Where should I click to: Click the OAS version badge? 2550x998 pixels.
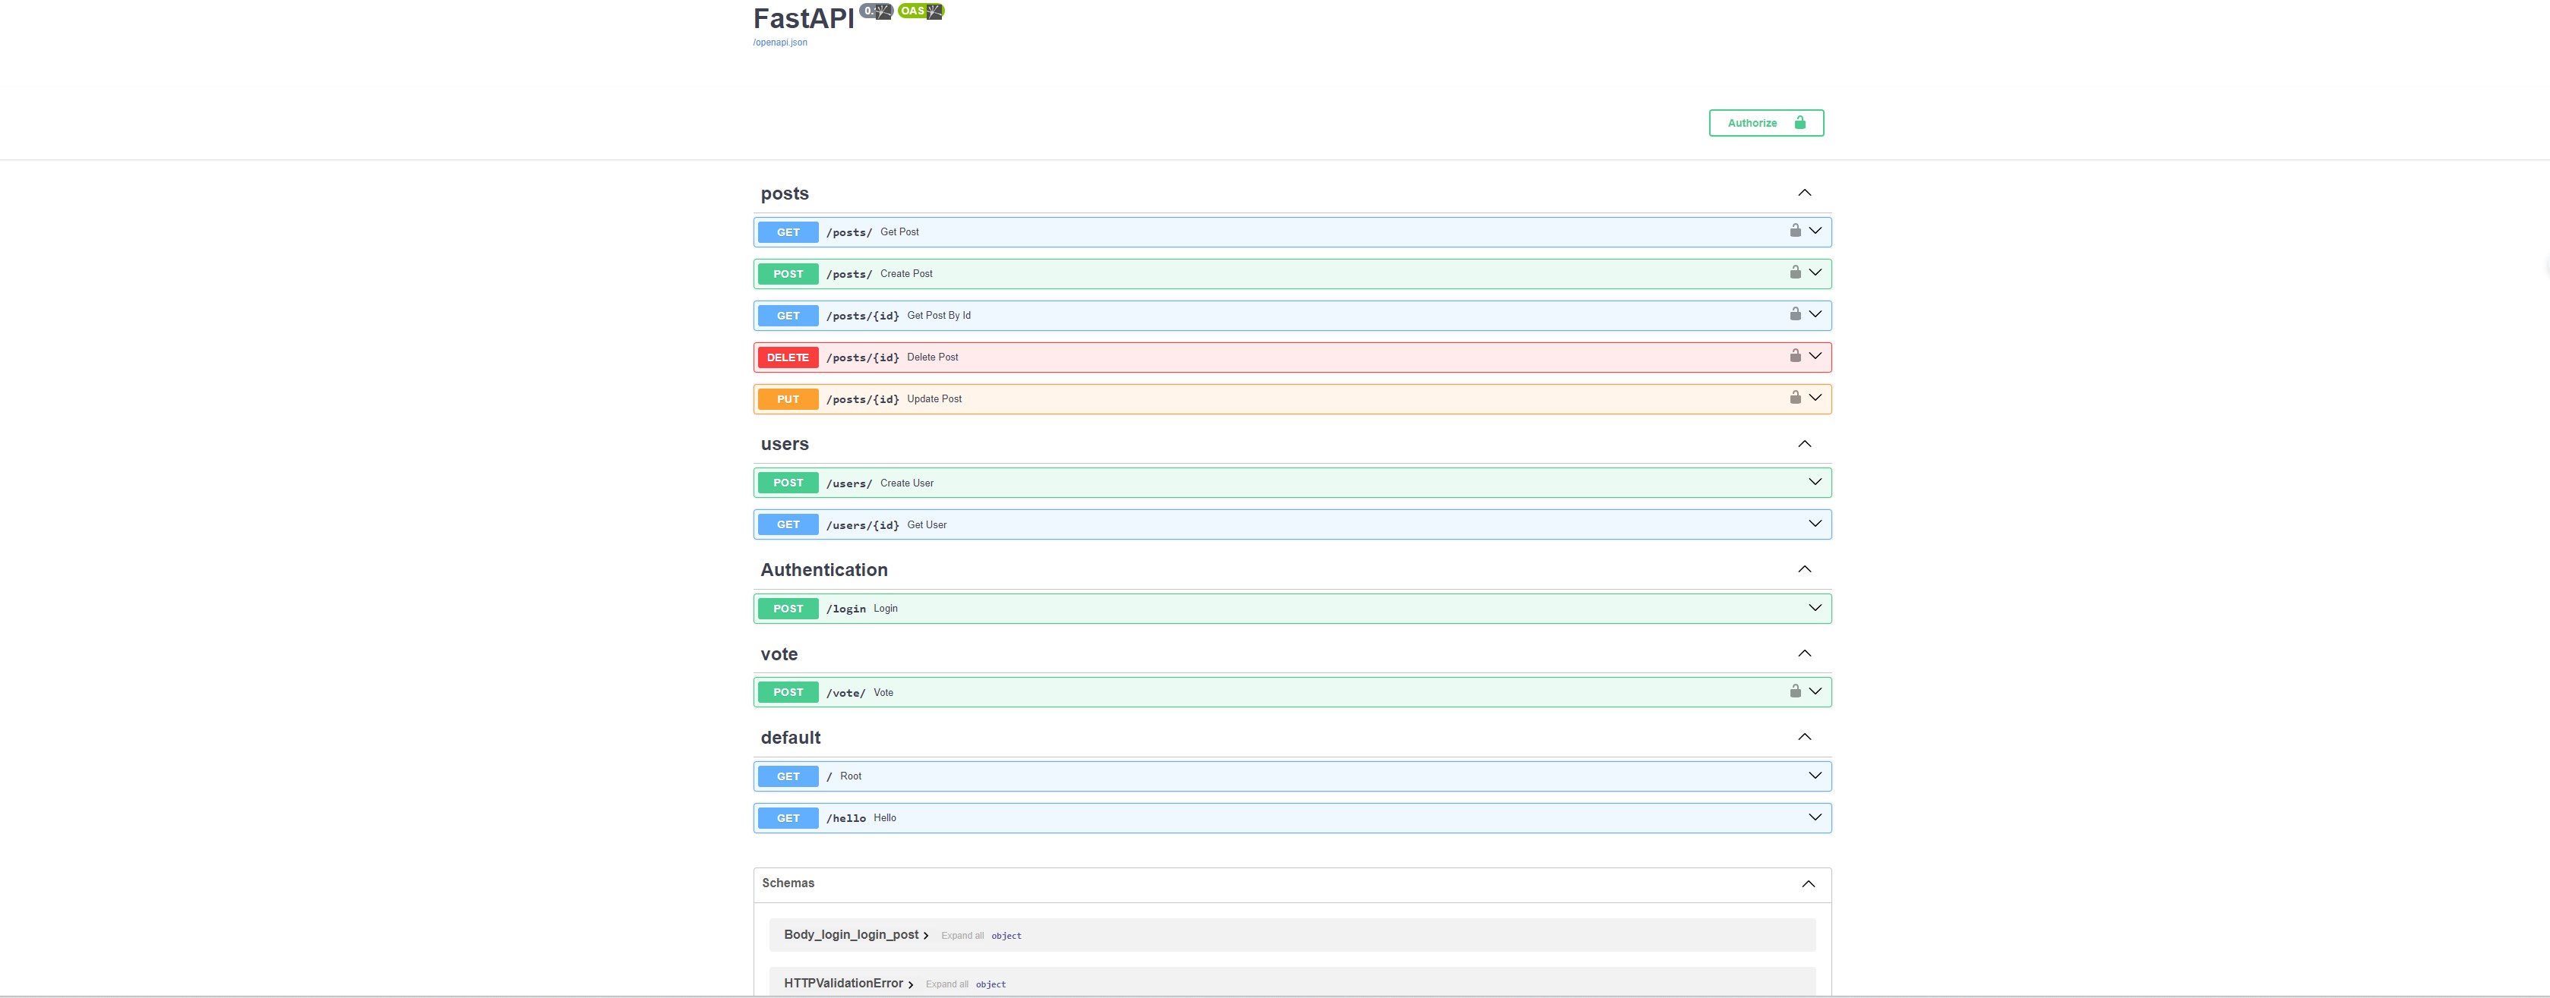[x=921, y=11]
